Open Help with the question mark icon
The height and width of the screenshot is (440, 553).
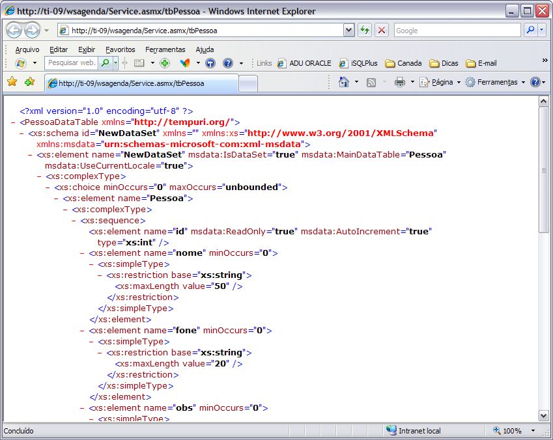click(x=536, y=82)
